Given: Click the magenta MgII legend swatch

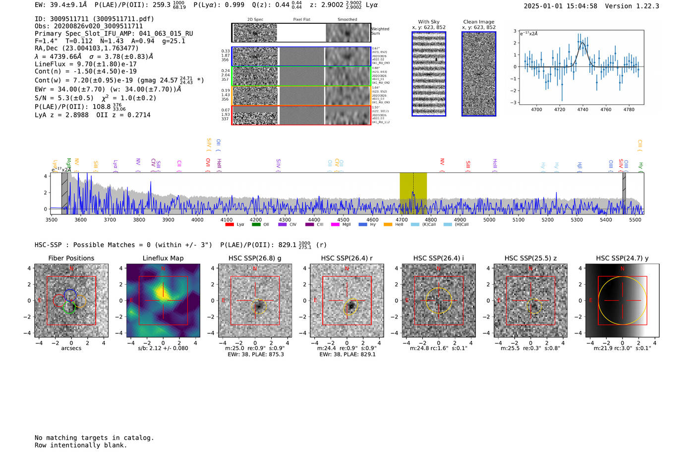Looking at the screenshot, I should click(335, 224).
